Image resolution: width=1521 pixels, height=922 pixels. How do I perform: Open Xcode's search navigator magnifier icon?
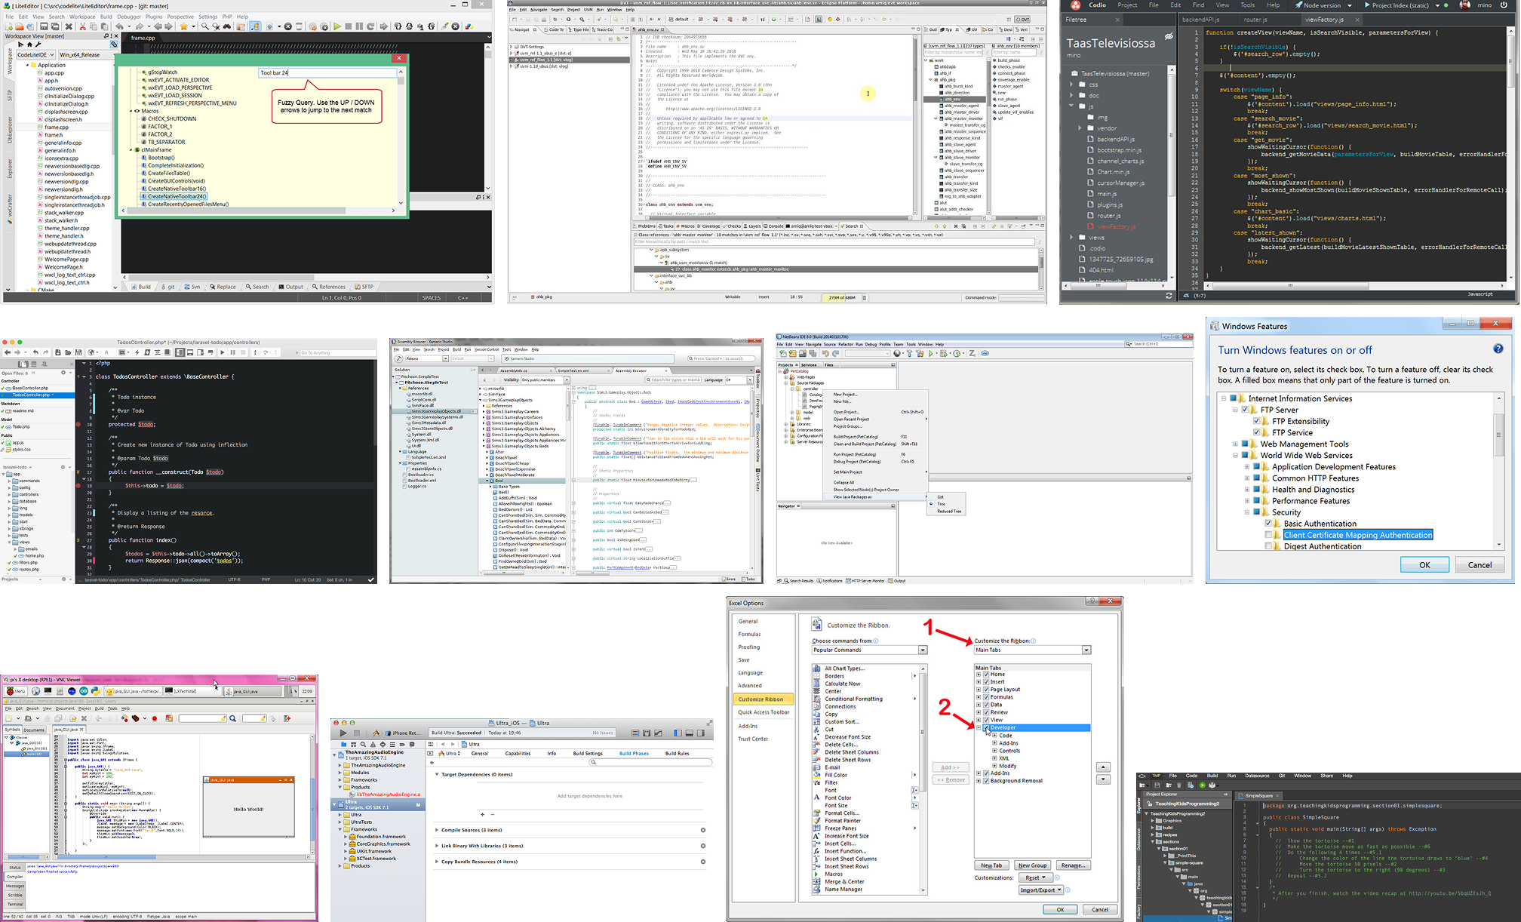363,745
